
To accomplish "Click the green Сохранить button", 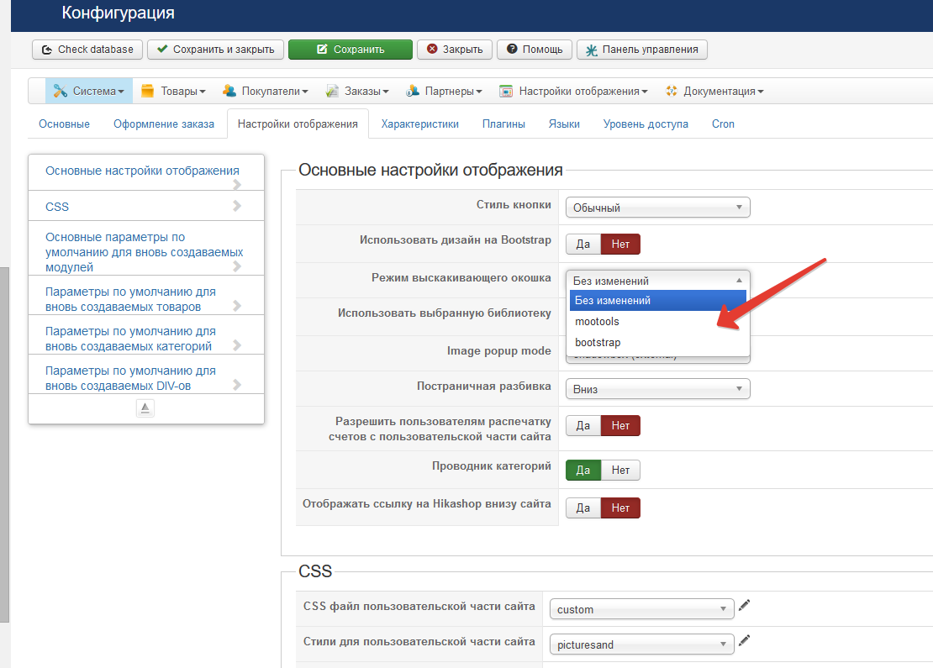I will point(350,50).
